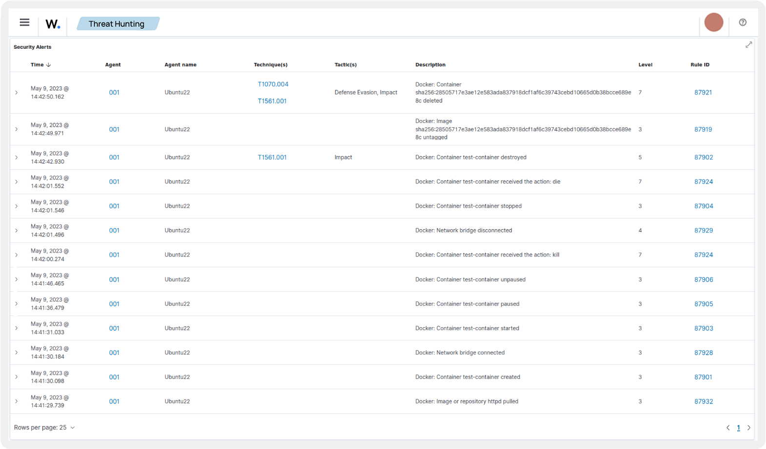Image resolution: width=766 pixels, height=449 pixels.
Task: Click the Tactic(s) column header
Action: [x=345, y=65]
